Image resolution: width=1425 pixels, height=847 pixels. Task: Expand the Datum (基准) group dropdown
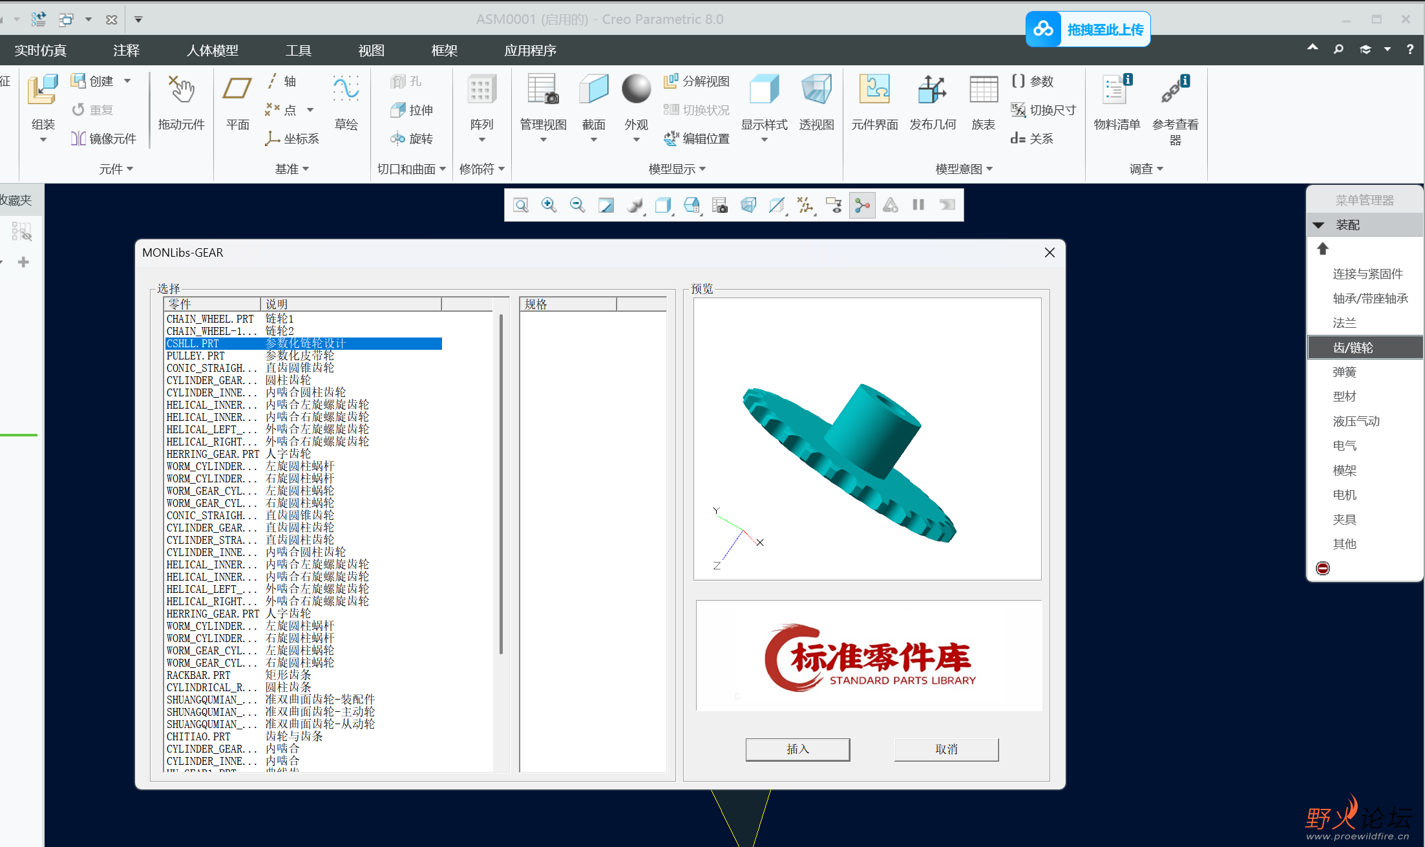(x=292, y=169)
